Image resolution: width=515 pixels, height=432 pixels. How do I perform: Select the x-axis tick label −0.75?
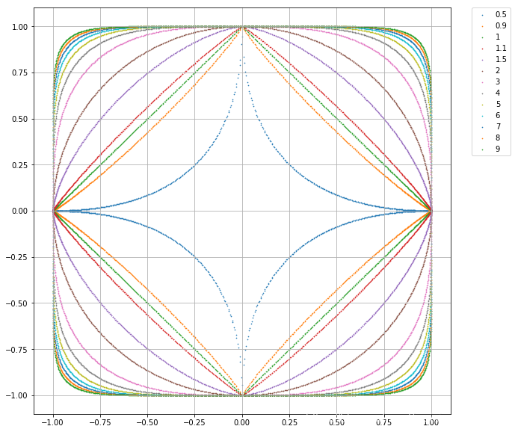pos(100,422)
